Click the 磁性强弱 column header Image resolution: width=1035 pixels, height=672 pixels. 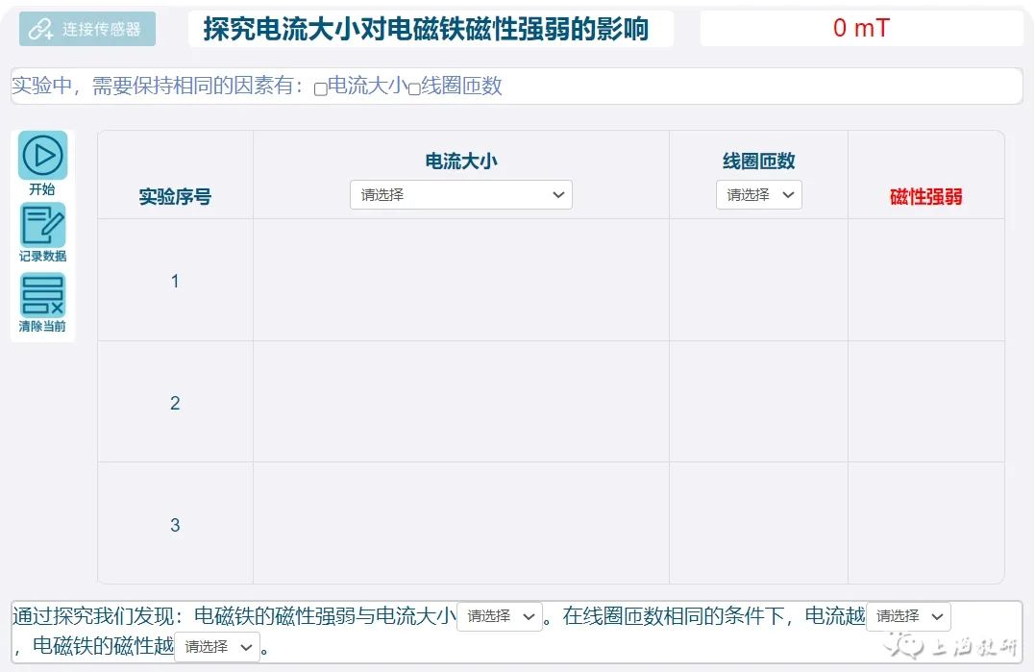pyautogui.click(x=926, y=197)
